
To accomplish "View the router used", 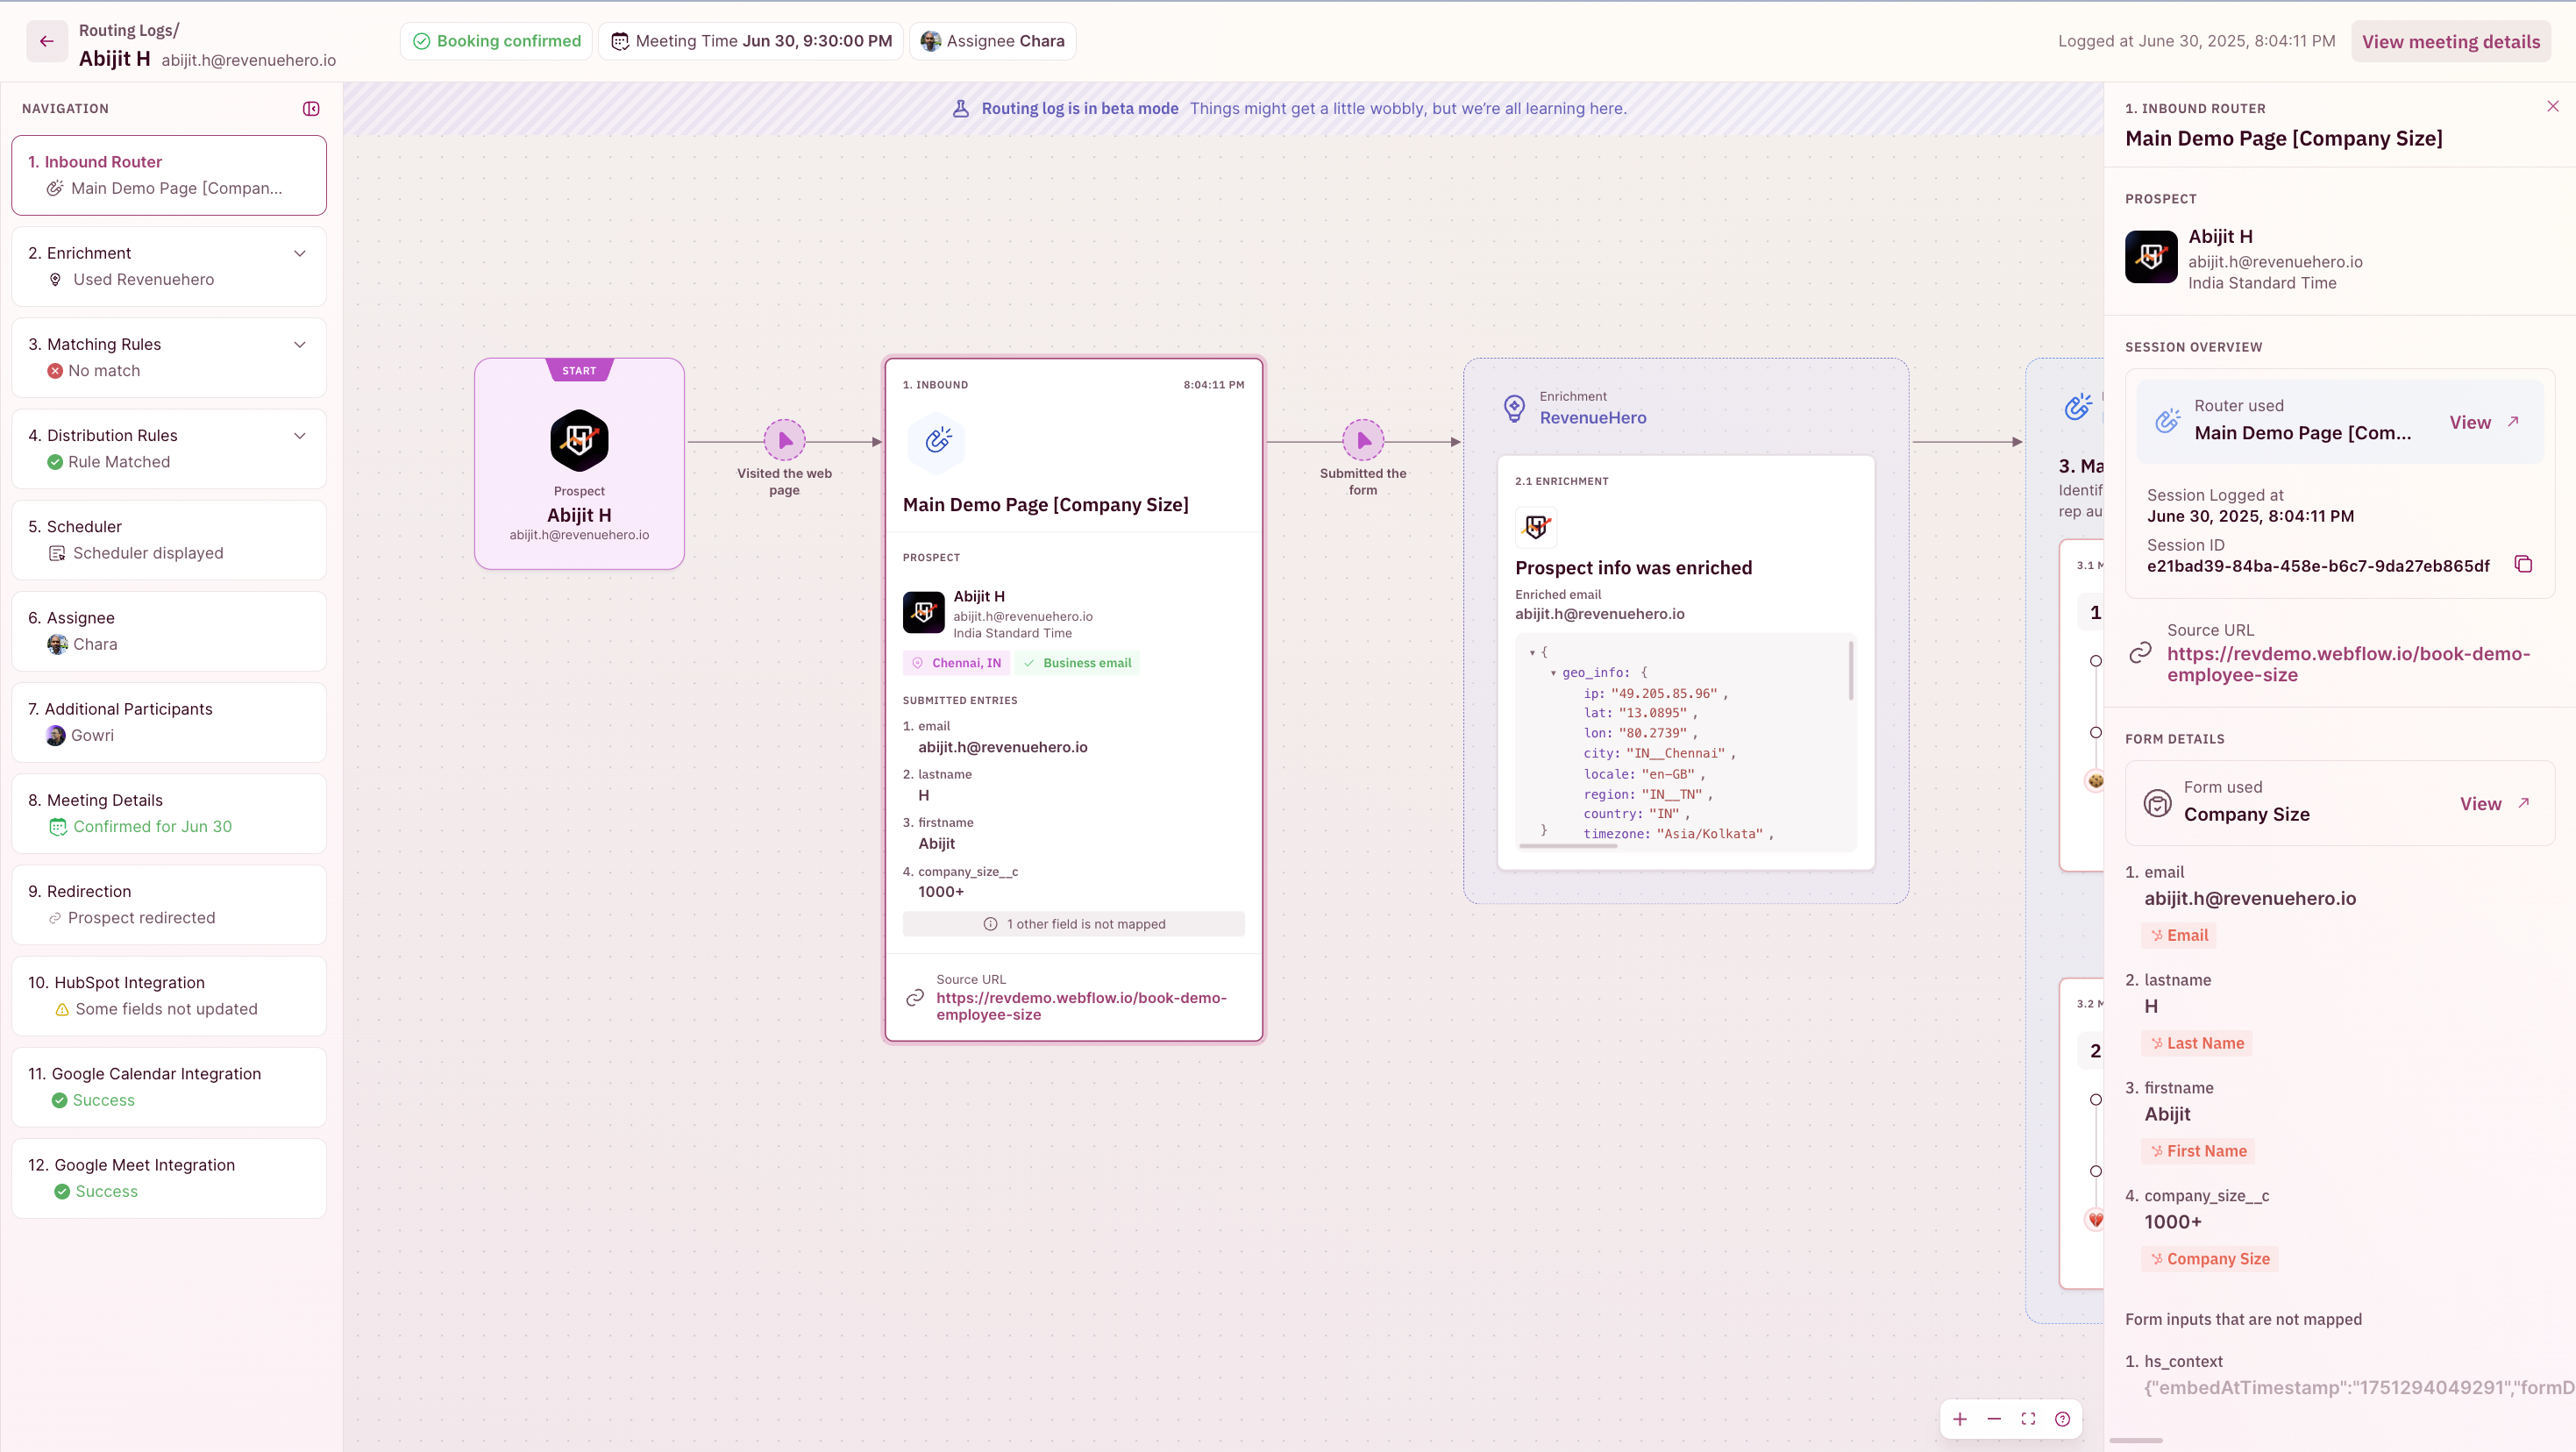I will pyautogui.click(x=2484, y=422).
